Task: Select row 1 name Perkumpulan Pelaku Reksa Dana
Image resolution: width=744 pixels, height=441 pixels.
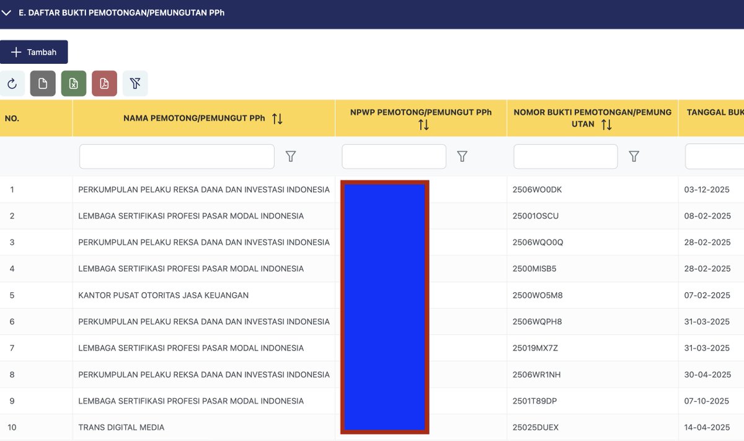Action: pyautogui.click(x=204, y=190)
